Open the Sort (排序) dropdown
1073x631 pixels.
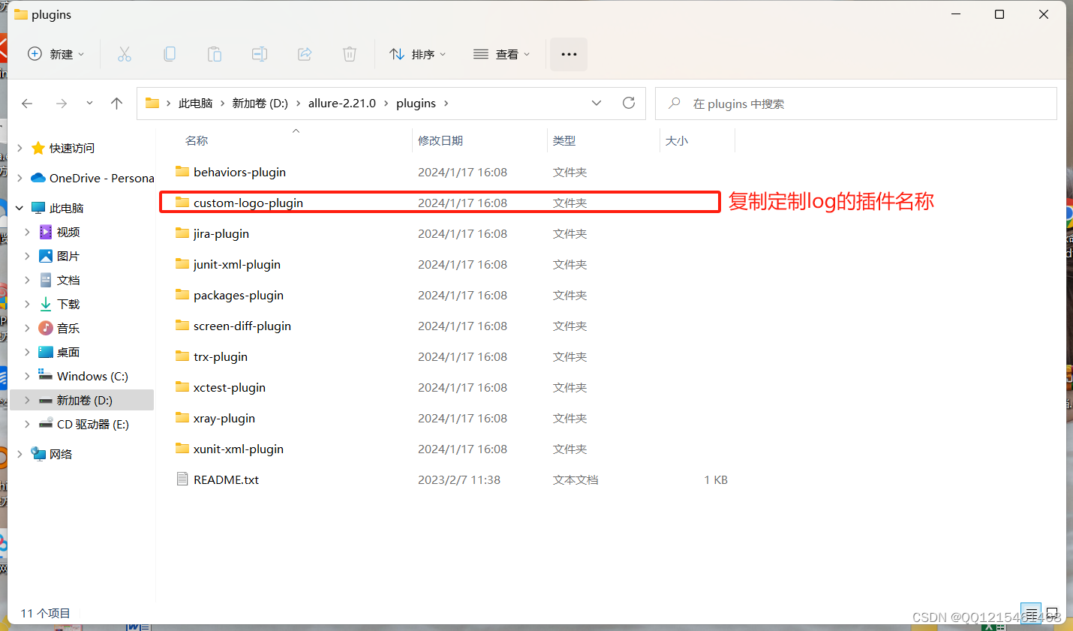417,54
